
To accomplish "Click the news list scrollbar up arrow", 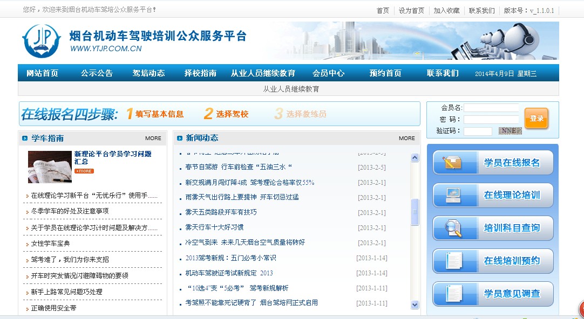I will 414,157.
